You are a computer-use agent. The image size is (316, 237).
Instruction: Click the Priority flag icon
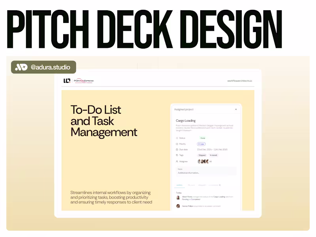tap(177, 143)
